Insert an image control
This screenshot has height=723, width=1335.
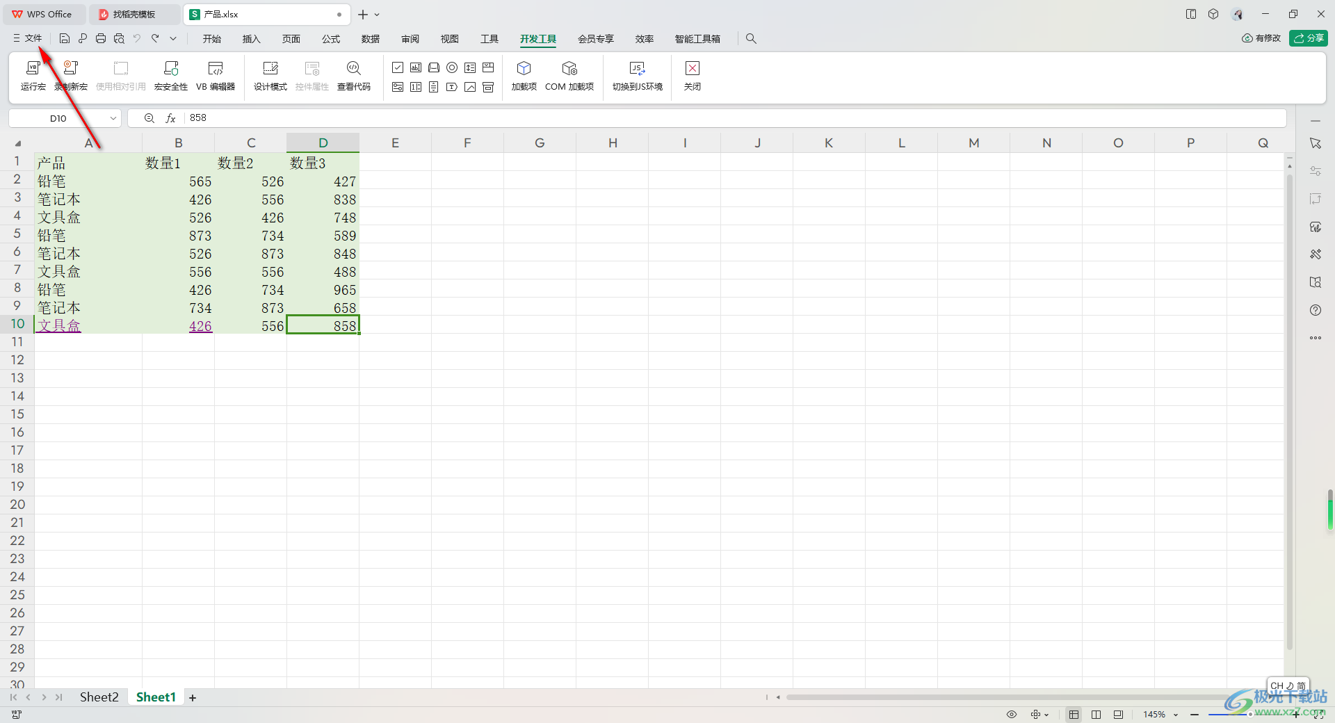tap(470, 87)
